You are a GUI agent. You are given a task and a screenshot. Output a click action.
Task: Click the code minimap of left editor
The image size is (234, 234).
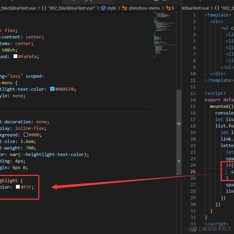pos(164,35)
